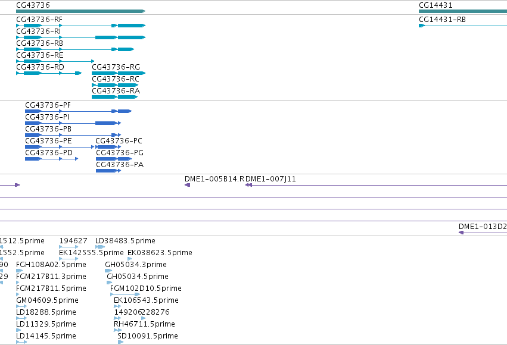Select EST GH05034.3prime
Viewport: 507px width, 345px height.
point(108,271)
